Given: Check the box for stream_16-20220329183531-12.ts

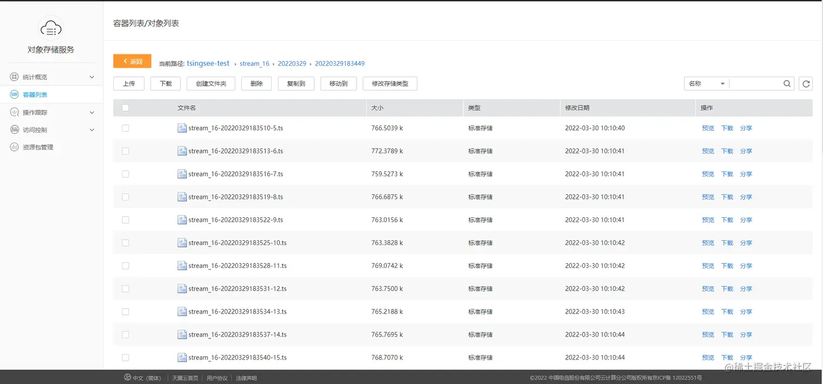Looking at the screenshot, I should [125, 288].
